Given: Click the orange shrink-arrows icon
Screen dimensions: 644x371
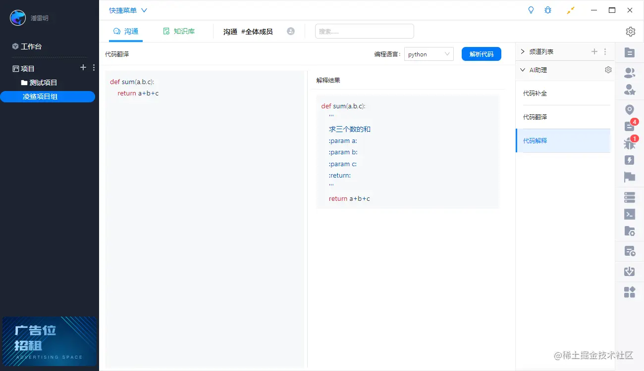Looking at the screenshot, I should click(571, 10).
